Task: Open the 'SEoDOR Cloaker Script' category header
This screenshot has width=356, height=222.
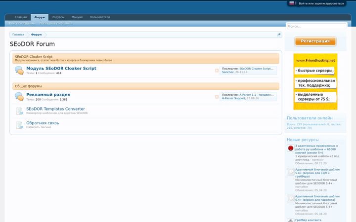Action: [x=34, y=57]
